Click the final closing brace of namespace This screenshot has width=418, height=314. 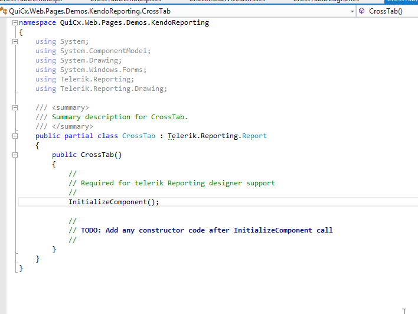21,268
